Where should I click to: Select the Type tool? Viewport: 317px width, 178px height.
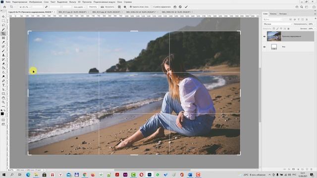tap(3, 85)
